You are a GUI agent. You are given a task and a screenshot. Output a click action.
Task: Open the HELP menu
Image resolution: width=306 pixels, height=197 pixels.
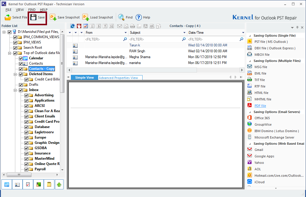pos(44,10)
